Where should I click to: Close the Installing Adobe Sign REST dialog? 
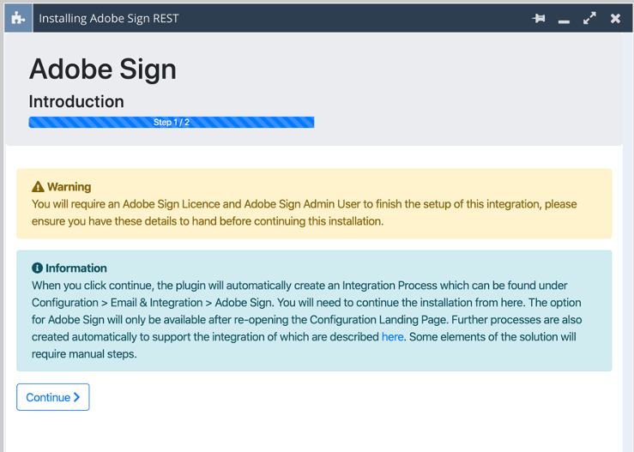point(615,18)
